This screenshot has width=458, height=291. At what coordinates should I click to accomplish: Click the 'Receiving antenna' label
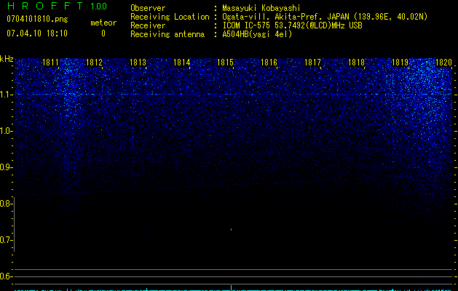tap(167, 34)
